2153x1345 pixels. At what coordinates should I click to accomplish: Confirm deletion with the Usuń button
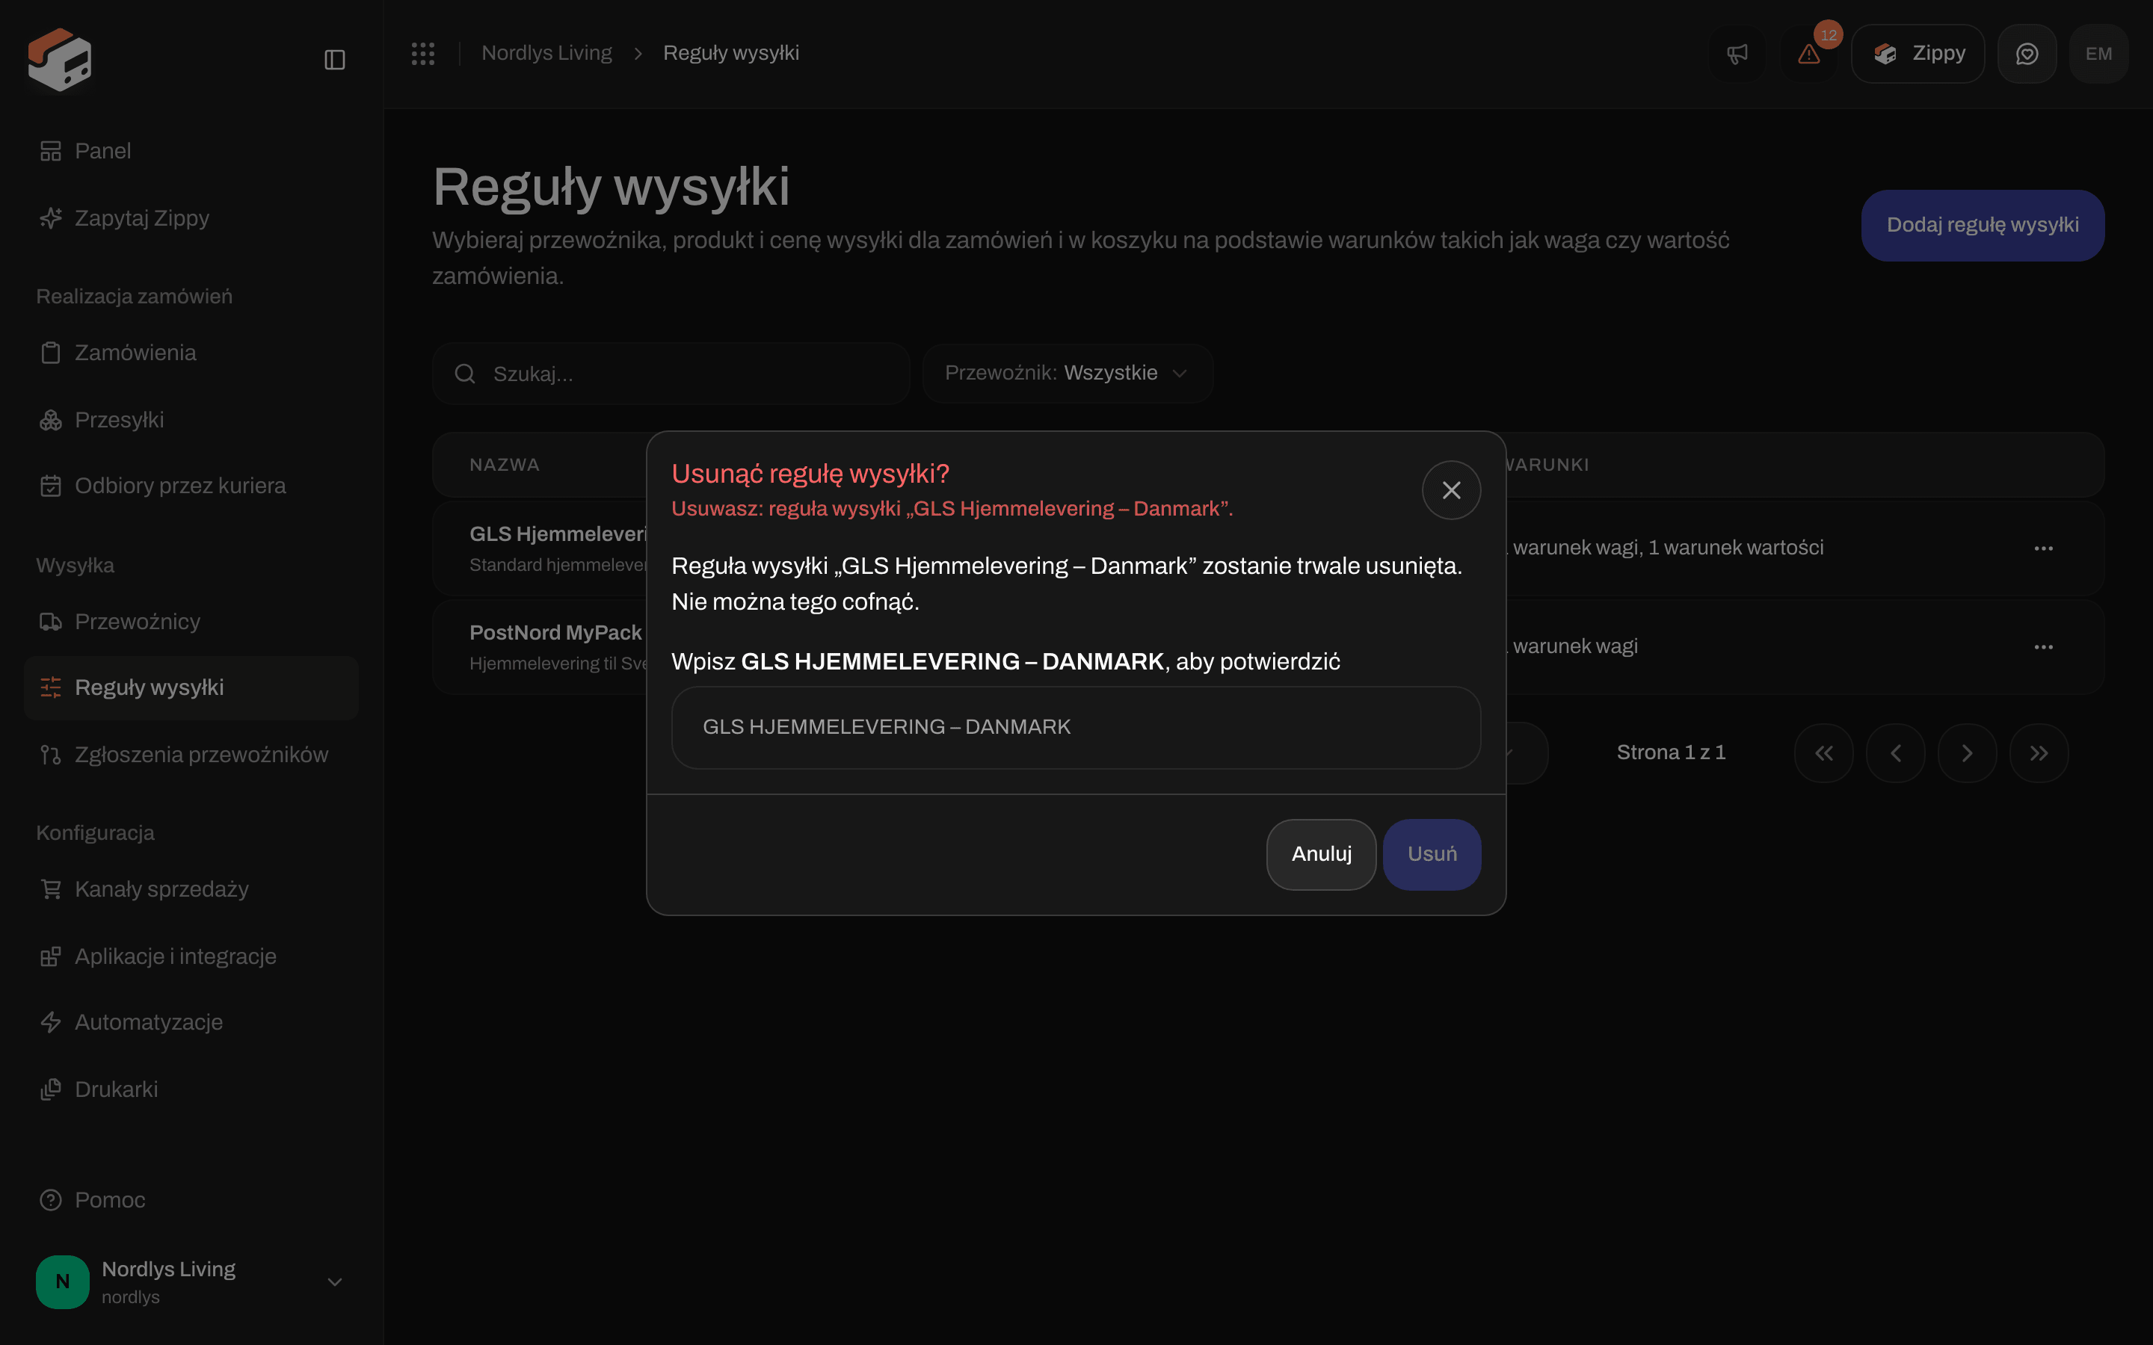pos(1432,854)
